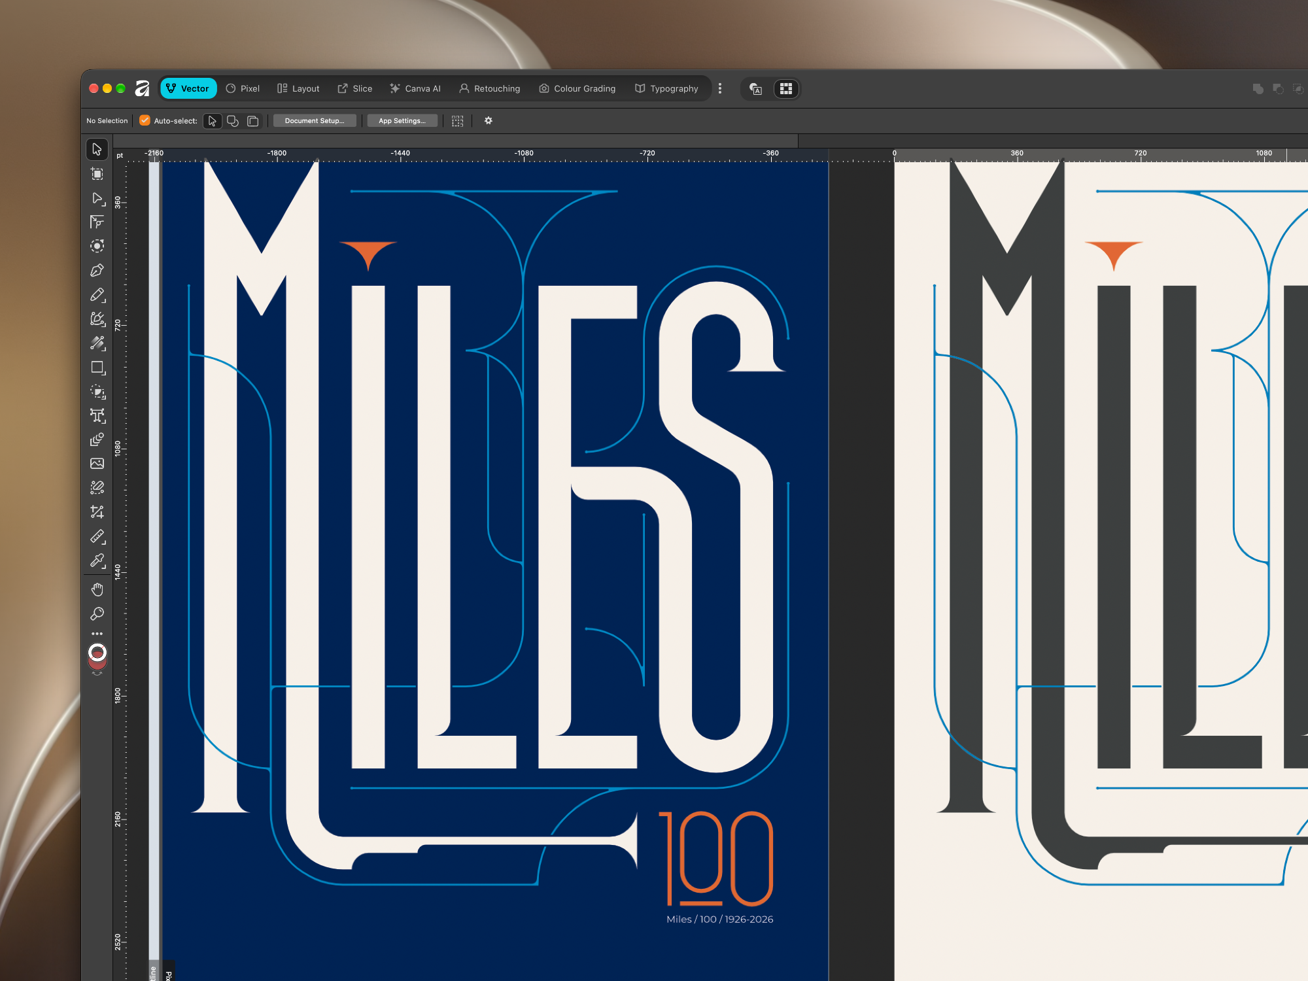The image size is (1308, 981).
Task: Select the Frame Text tool
Action: 97,416
